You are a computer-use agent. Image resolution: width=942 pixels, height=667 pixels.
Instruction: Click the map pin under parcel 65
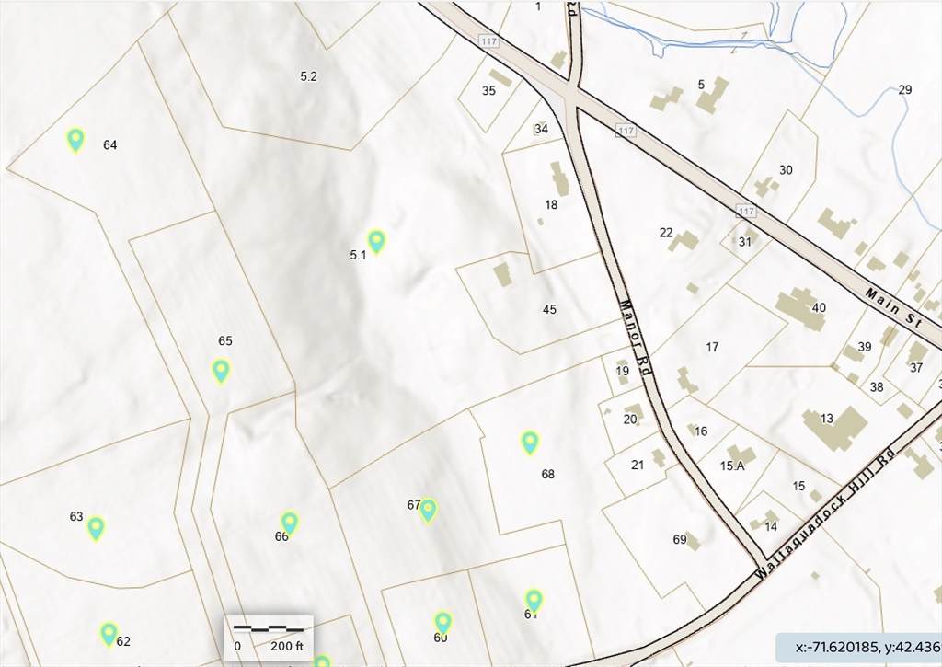pos(221,371)
